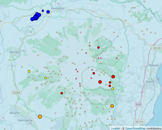Select the orange circle closer to the A18 highway
This screenshot has width=162, height=130.
112,106
